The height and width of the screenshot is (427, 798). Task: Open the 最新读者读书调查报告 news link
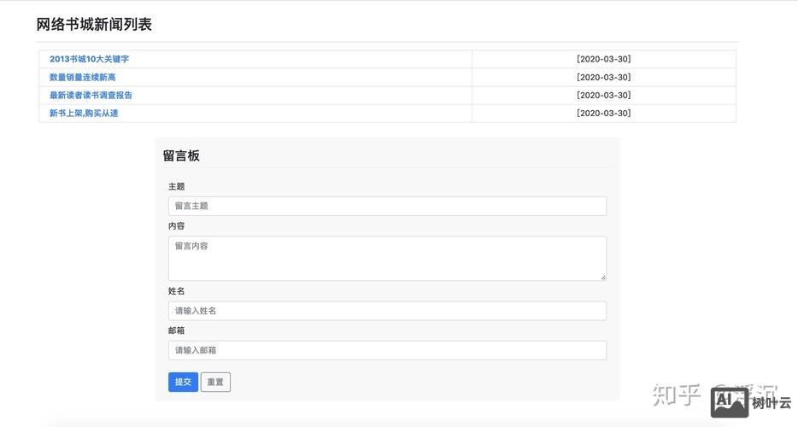tap(91, 95)
